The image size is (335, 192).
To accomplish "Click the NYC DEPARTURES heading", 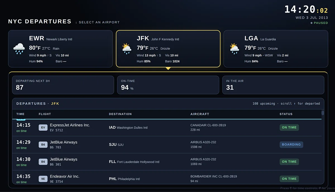I will pos(40,22).
